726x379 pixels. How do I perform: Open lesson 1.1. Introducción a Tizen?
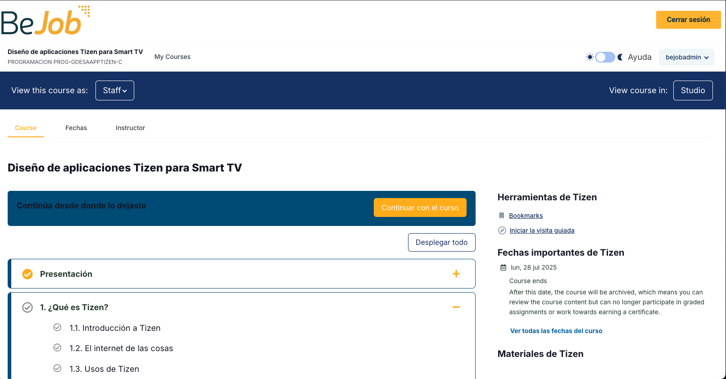pos(115,328)
